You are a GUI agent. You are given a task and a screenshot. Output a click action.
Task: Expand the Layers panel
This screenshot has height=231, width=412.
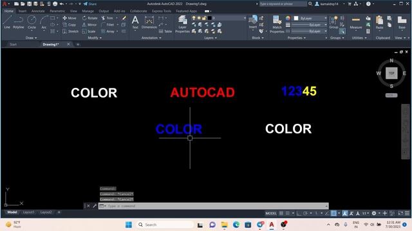click(x=211, y=38)
